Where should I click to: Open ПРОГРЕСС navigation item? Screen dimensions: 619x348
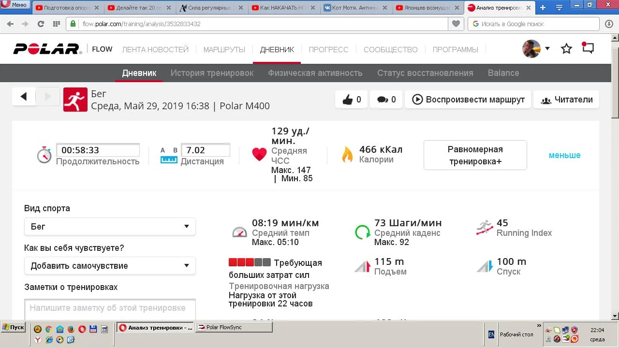[328, 49]
